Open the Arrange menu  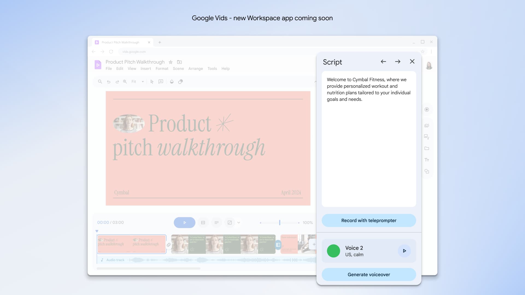tap(195, 69)
